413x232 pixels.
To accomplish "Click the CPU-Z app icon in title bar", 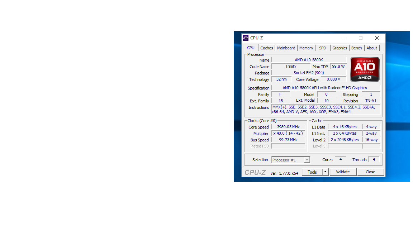I will (246, 38).
